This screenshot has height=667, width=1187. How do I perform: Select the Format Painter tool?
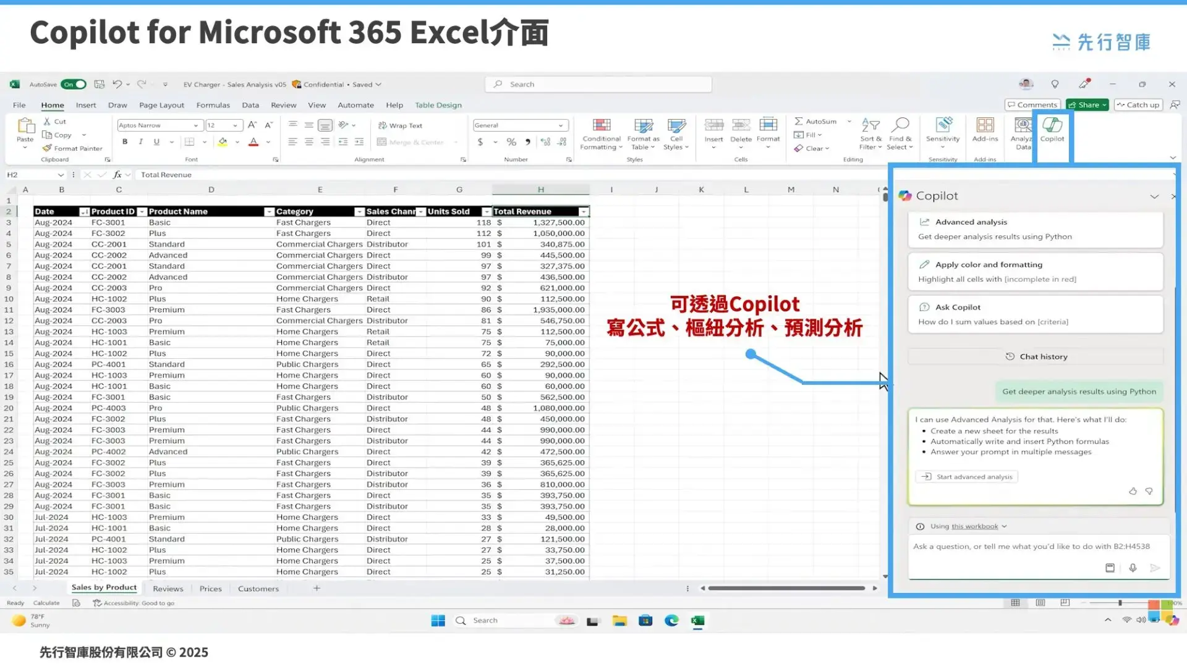coord(72,148)
